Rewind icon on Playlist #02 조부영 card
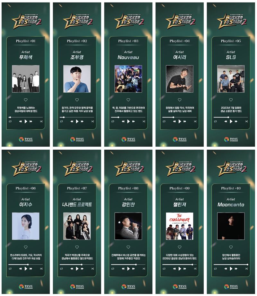Image resolution: width=257 pixels, height=296 pixels. point(72,121)
